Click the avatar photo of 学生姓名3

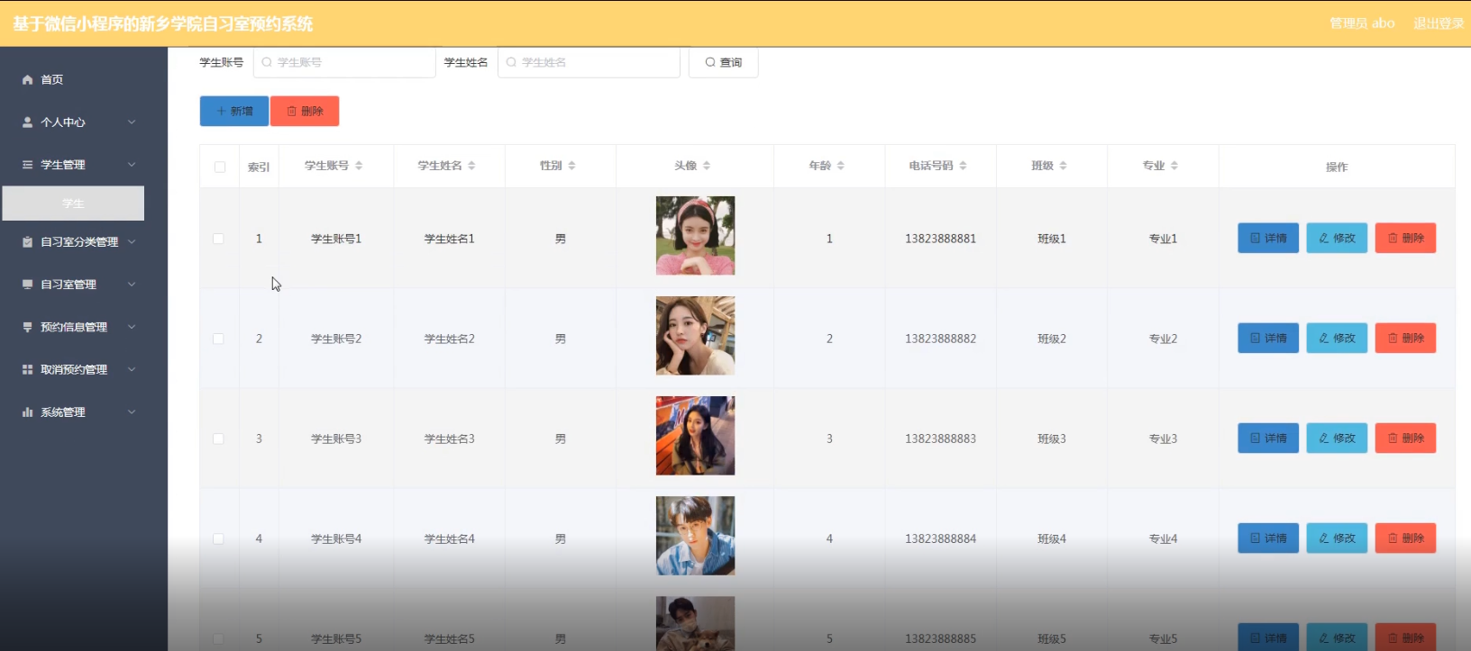tap(695, 436)
